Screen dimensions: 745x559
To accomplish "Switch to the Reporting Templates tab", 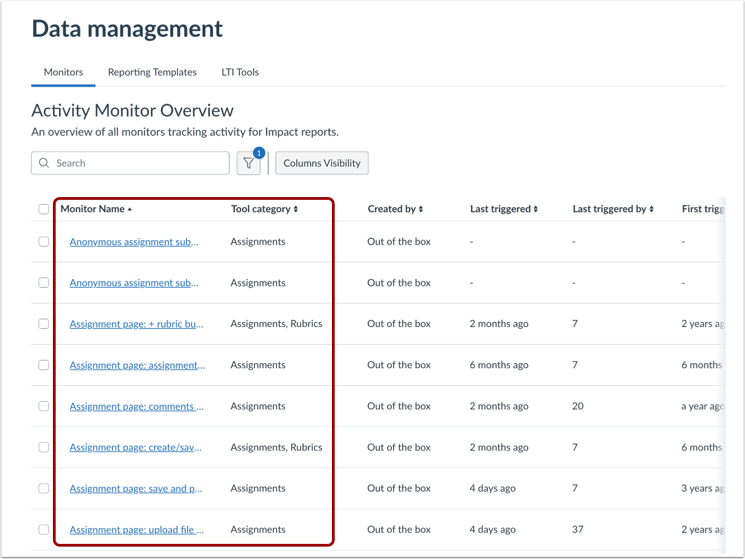I will [152, 72].
